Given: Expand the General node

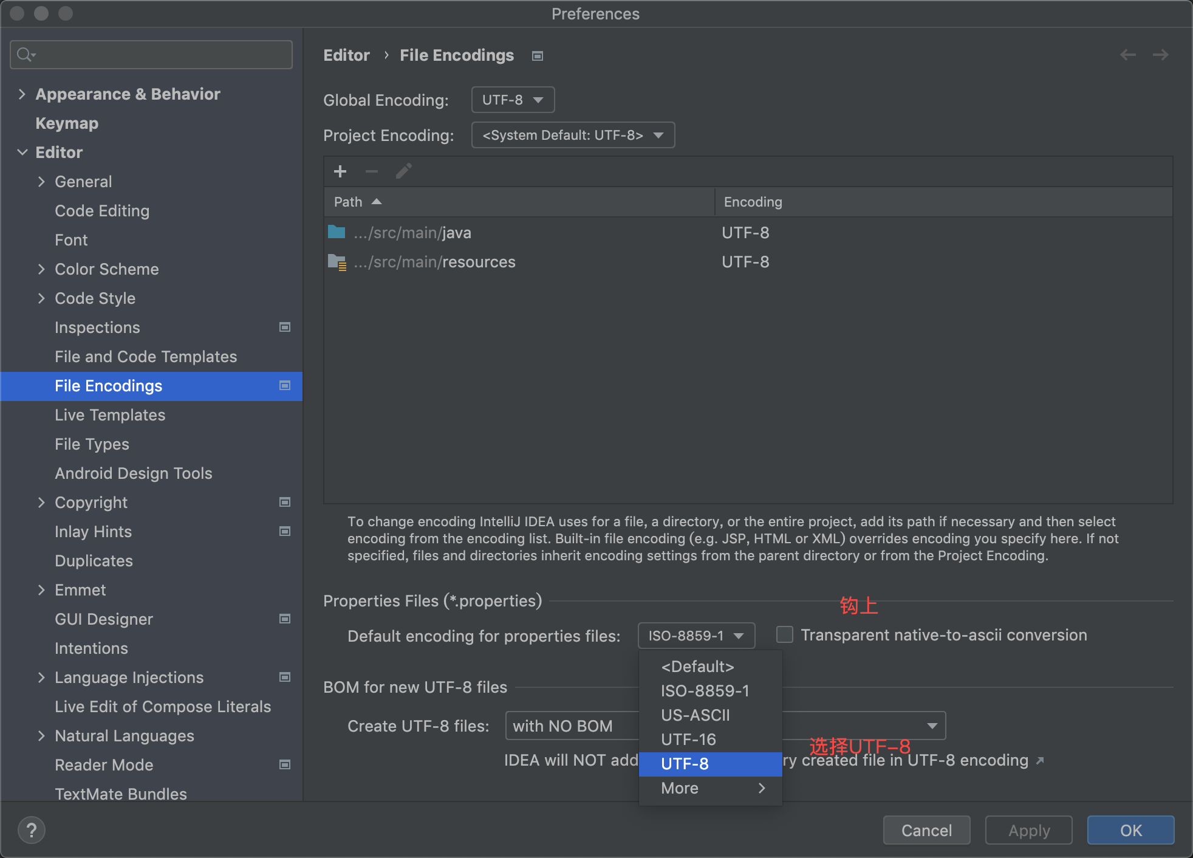Looking at the screenshot, I should [41, 182].
